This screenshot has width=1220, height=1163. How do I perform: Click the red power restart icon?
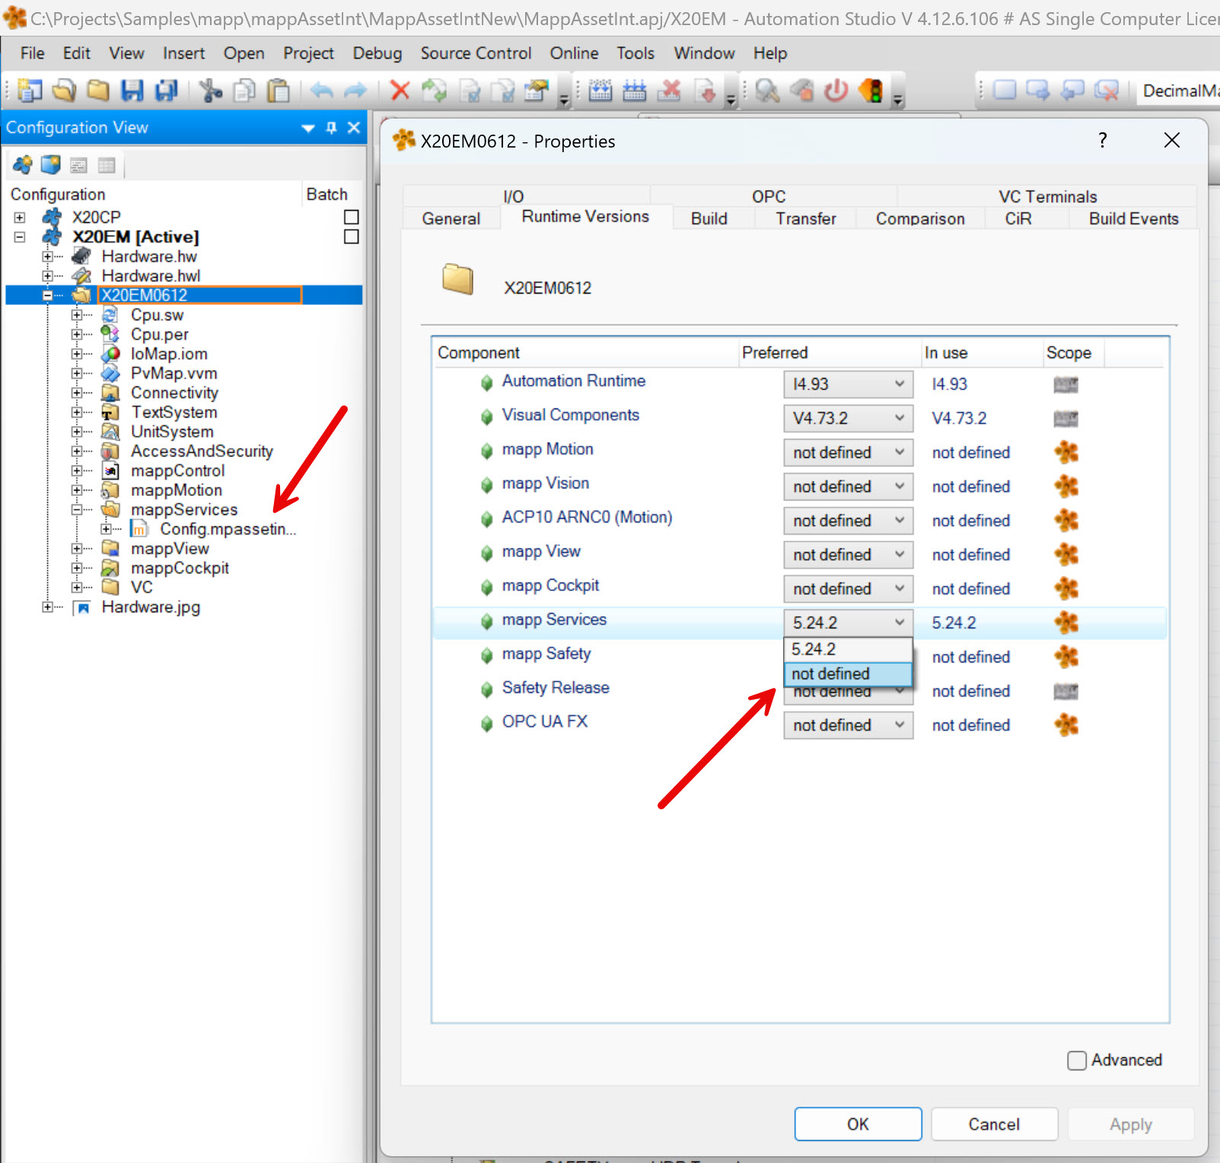point(836,91)
